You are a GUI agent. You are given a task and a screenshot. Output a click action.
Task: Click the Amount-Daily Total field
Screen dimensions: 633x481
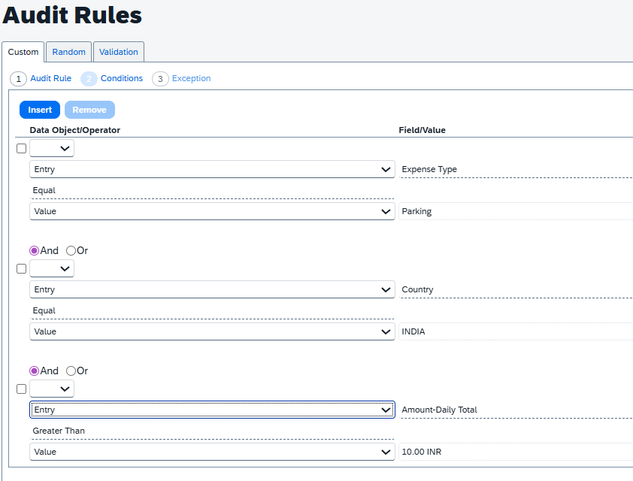(516, 410)
